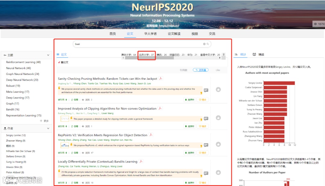Click the list icon beside 论文 heading
Screen dimensions: 325x186
point(58,54)
